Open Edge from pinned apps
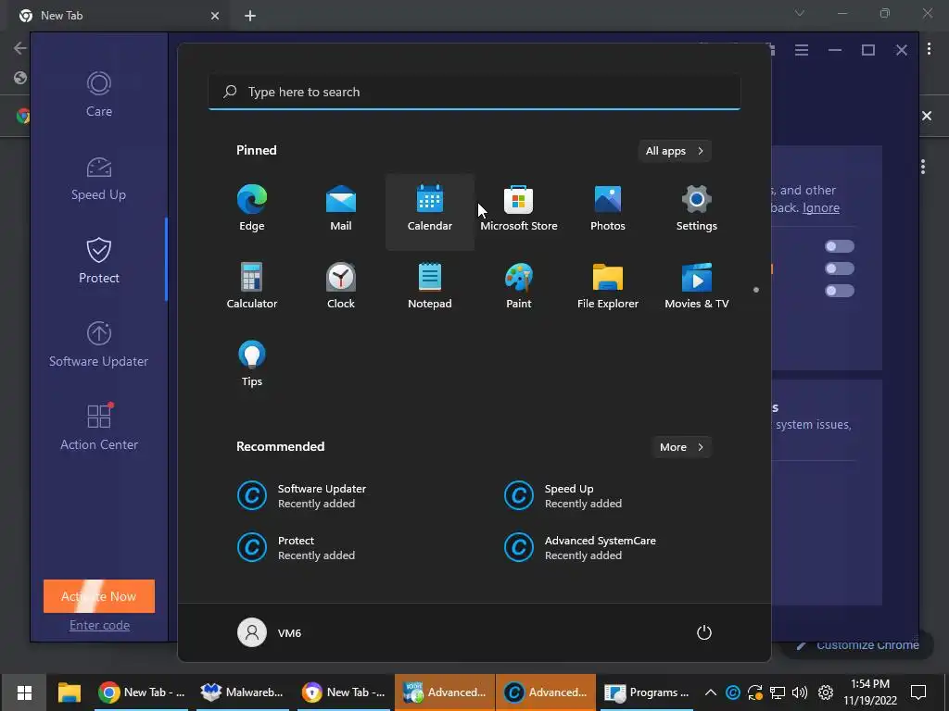949x711 pixels. point(252,208)
